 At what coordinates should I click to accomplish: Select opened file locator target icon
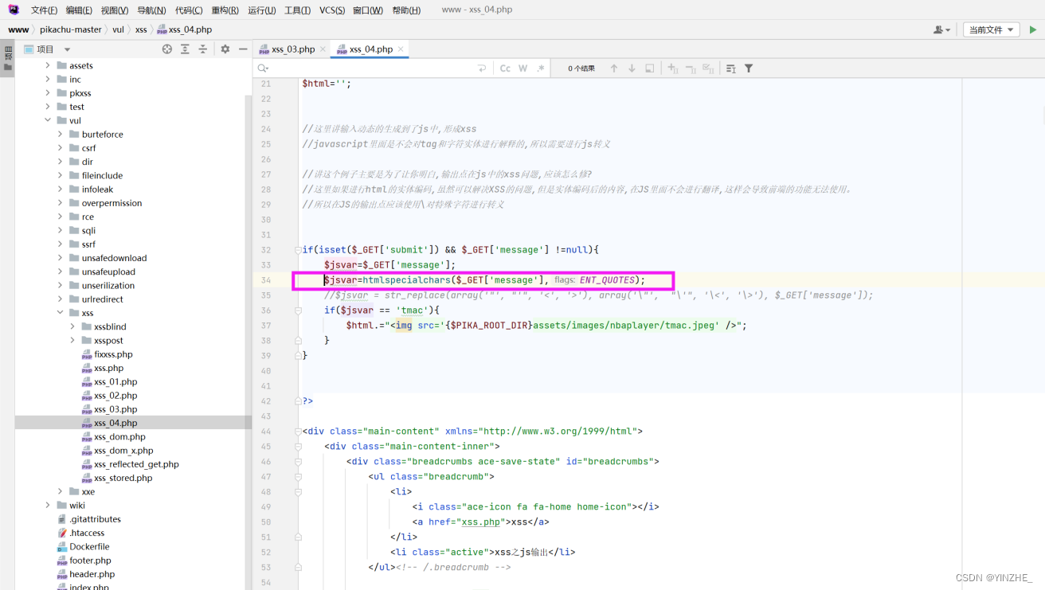tap(167, 49)
